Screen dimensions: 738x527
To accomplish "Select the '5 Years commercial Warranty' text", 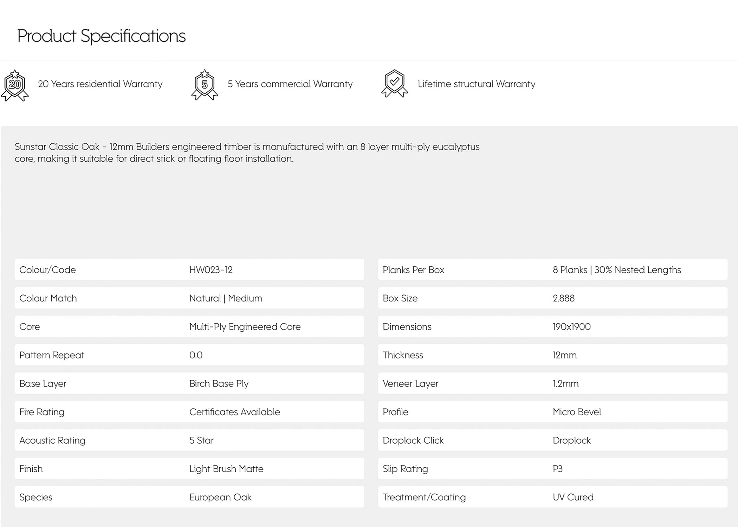I will (290, 84).
